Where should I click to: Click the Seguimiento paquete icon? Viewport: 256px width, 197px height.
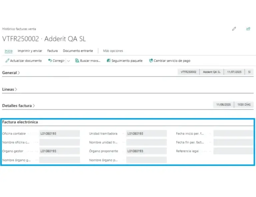point(108,61)
